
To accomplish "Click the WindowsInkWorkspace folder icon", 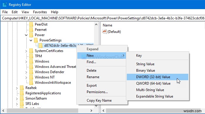I will click(31, 83).
